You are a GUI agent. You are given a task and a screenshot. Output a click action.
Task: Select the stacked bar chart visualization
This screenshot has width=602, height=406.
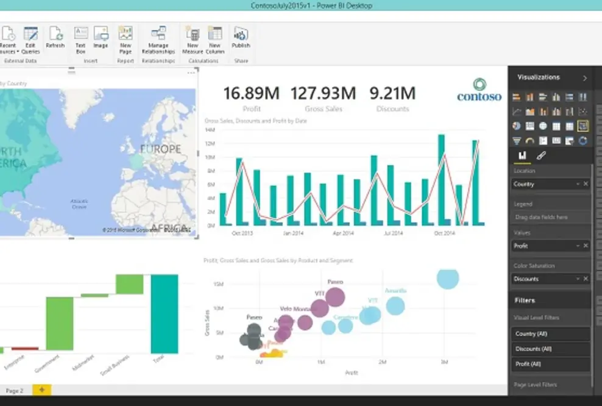click(x=516, y=97)
